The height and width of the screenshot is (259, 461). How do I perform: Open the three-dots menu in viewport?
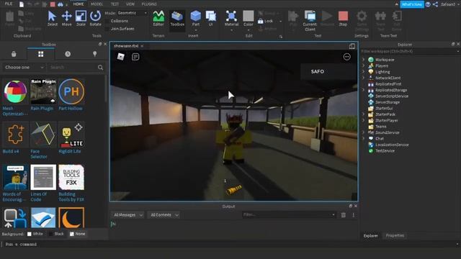coord(347,57)
